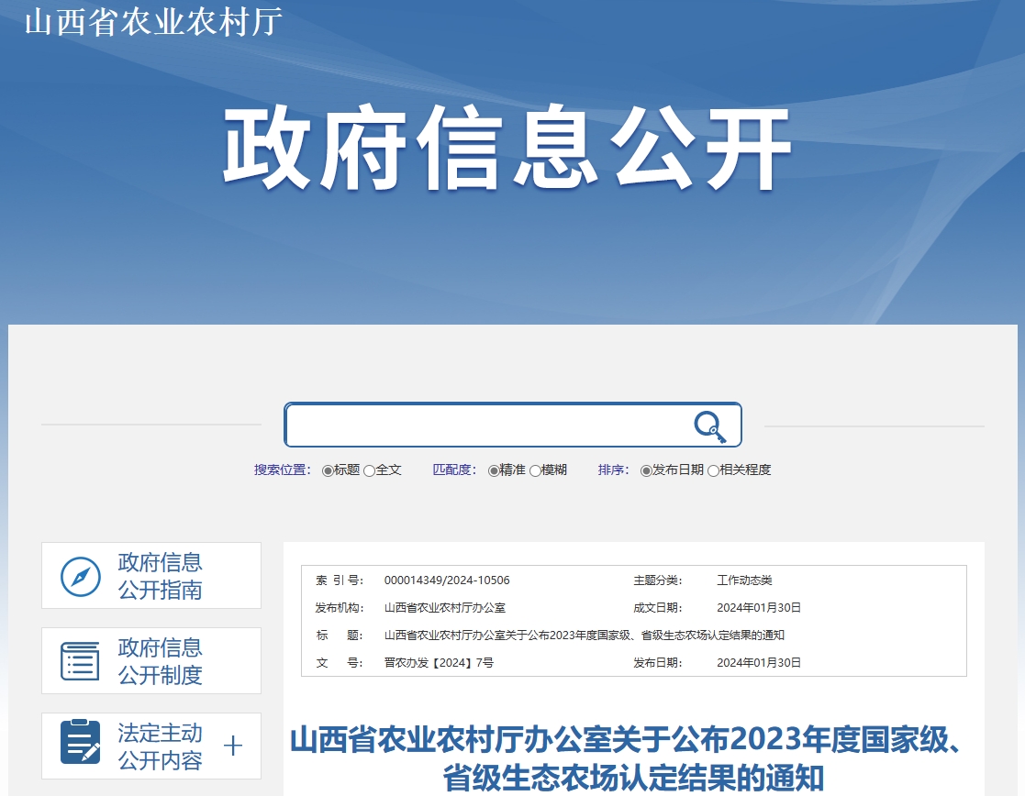Click the 政府信息公开 banner heading
1025x796 pixels.
coord(507,149)
